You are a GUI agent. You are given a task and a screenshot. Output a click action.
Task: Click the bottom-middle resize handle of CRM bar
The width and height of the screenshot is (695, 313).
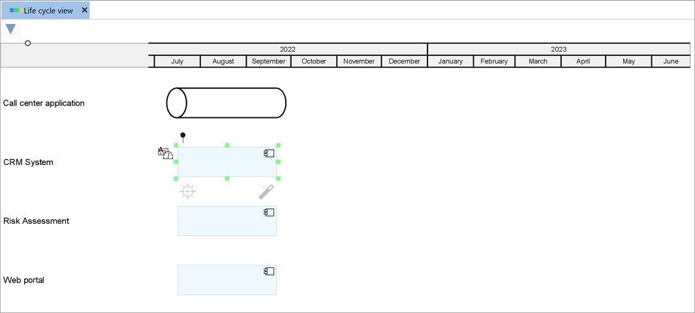click(x=227, y=178)
